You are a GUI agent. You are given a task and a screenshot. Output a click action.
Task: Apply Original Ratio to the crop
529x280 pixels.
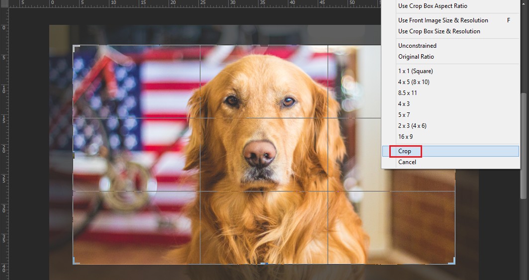coord(416,57)
